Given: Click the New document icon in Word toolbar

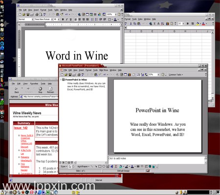Looking at the screenshot, I should (20, 15).
